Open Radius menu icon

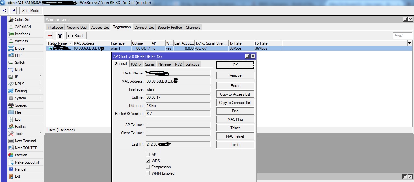click(x=11, y=127)
